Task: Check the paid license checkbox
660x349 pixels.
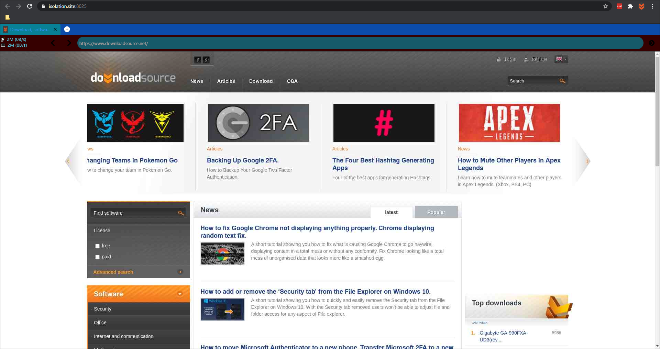Action: (97, 257)
